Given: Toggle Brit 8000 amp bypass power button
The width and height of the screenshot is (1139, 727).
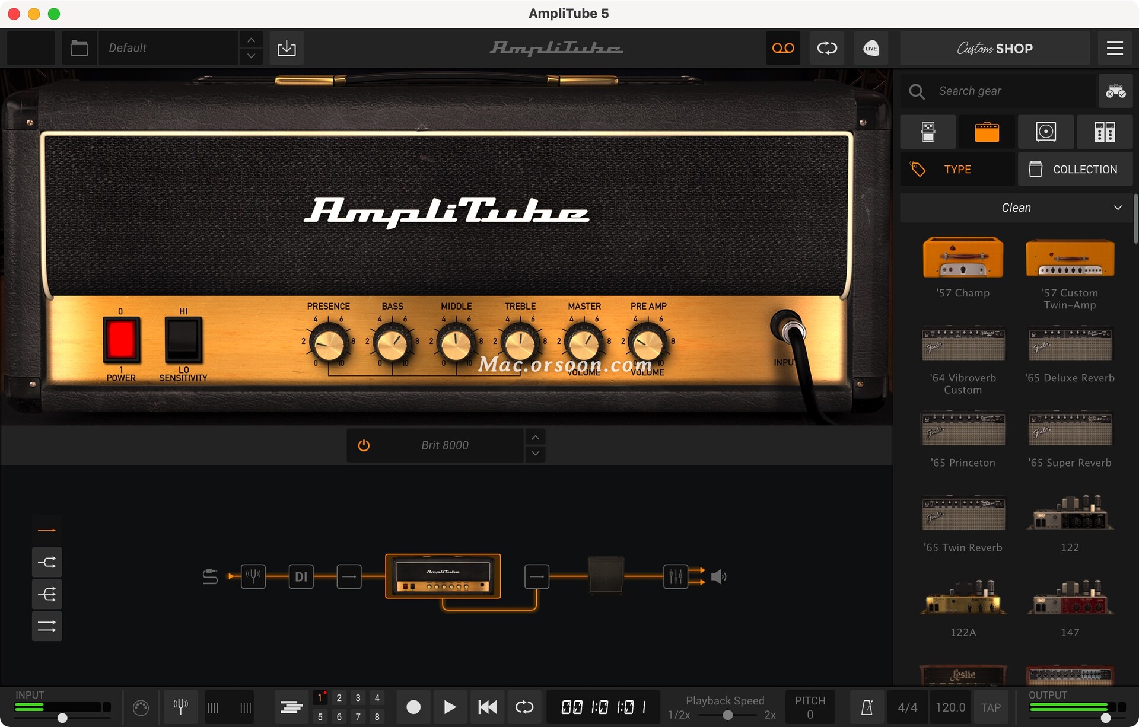Looking at the screenshot, I should click(x=364, y=445).
